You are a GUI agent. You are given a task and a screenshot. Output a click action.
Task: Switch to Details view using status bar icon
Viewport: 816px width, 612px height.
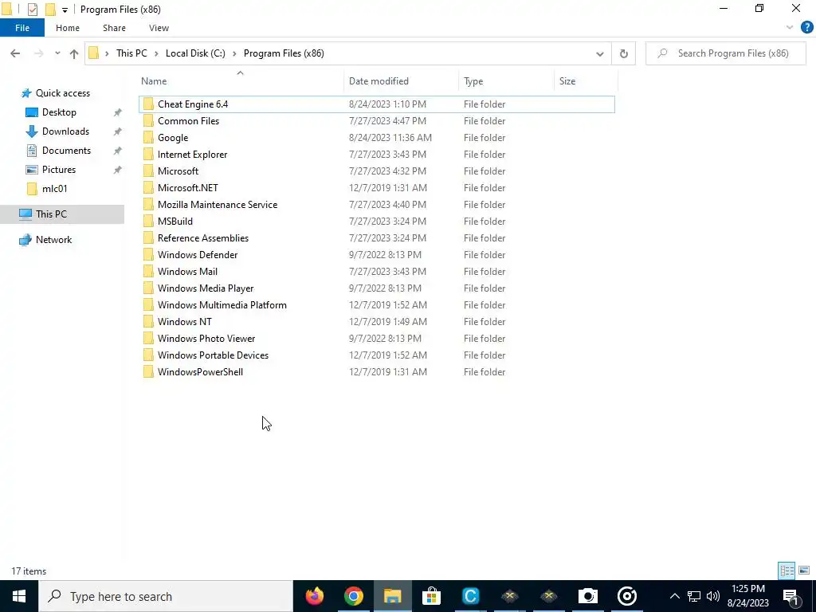point(787,571)
